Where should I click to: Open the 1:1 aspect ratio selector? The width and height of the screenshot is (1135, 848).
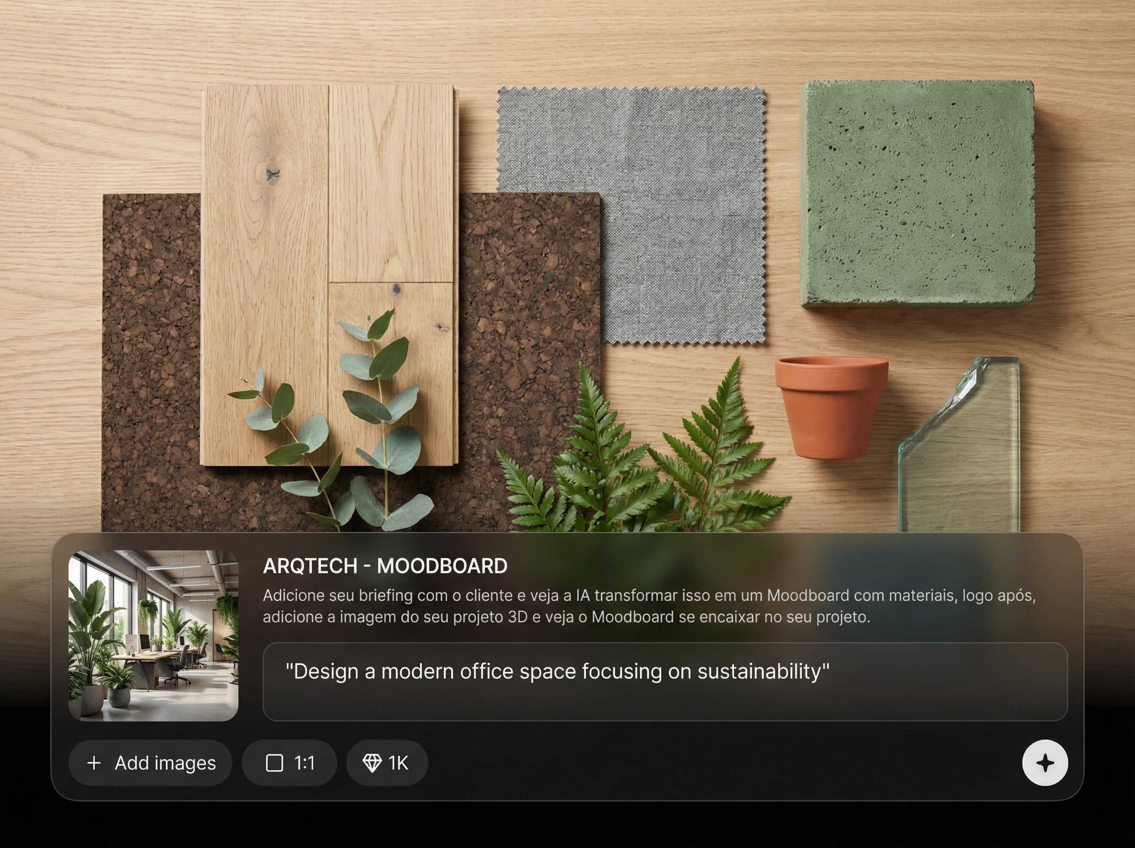tap(289, 763)
